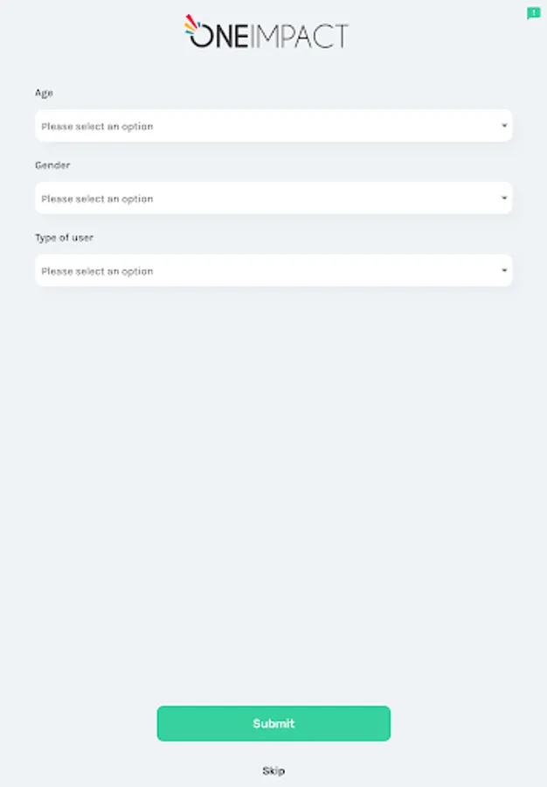Viewport: 547px width, 787px height.
Task: Open the Age dropdown
Action: (273, 125)
